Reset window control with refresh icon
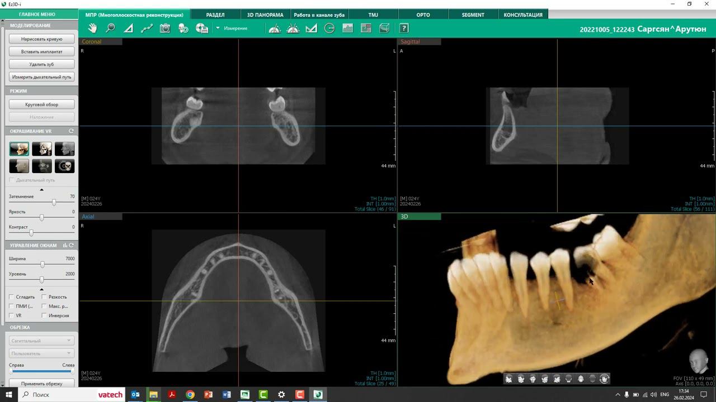This screenshot has width=716, height=402. pos(71,245)
